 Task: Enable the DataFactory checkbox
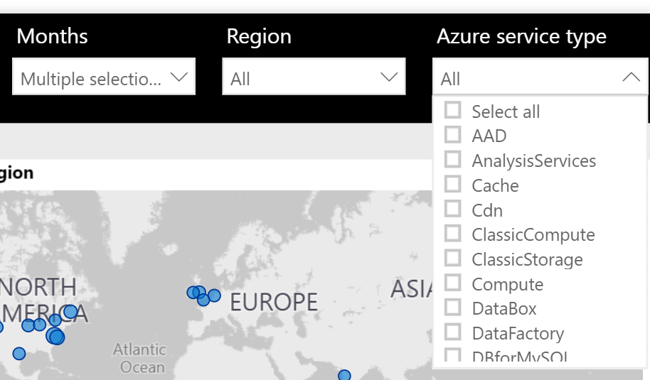coord(452,332)
